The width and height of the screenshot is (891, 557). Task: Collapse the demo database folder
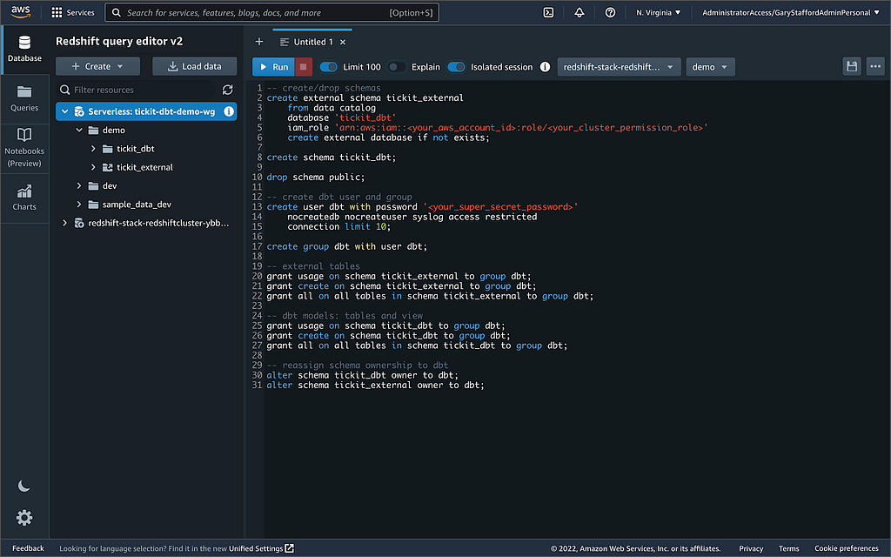point(79,131)
